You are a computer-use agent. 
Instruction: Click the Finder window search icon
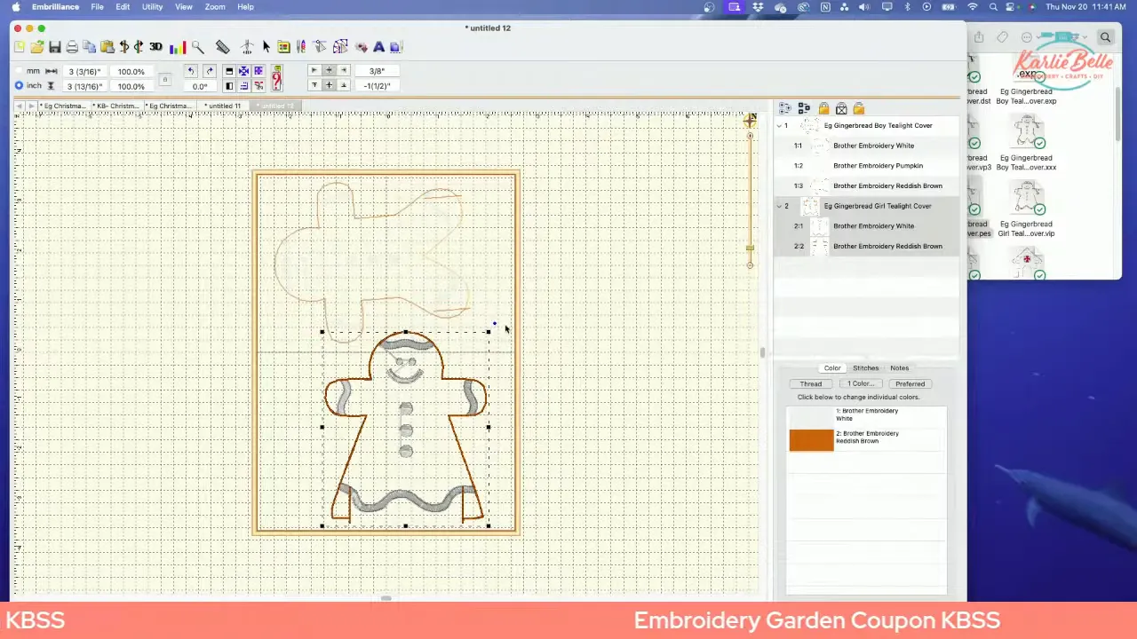tap(1105, 37)
